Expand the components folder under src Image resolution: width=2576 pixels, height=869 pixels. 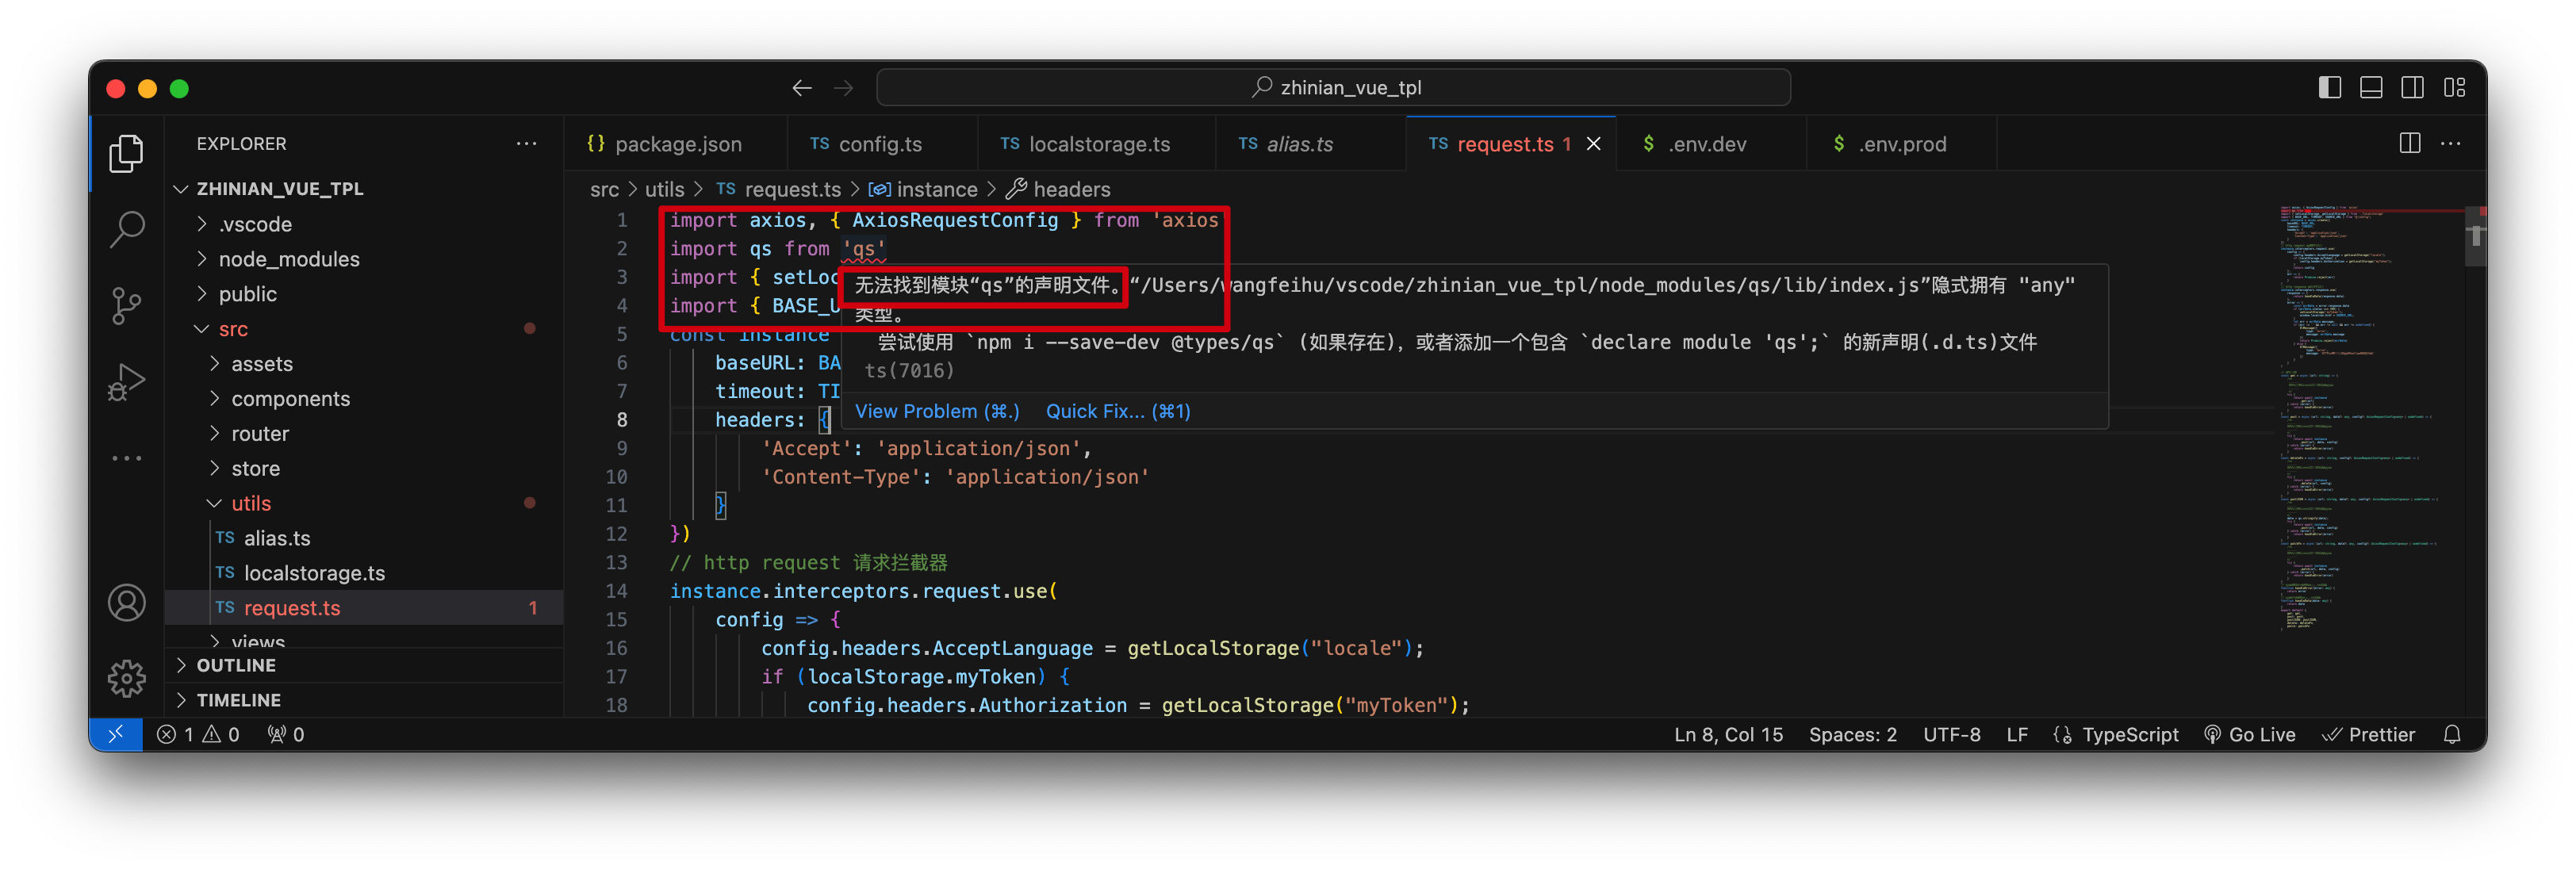tap(287, 396)
